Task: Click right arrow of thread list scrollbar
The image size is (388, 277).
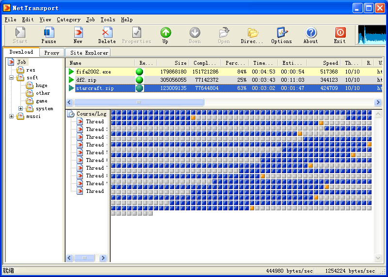Action: (103, 258)
